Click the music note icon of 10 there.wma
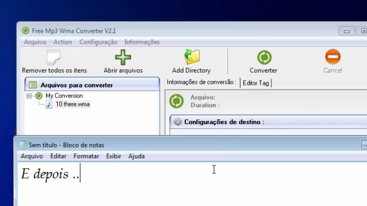The width and height of the screenshot is (367, 206). (49, 104)
